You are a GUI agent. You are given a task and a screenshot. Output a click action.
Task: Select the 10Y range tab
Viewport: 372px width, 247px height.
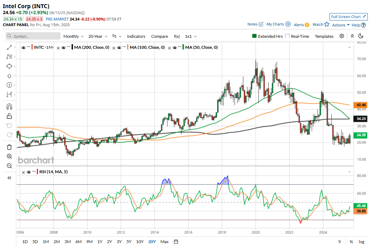pyautogui.click(x=140, y=242)
